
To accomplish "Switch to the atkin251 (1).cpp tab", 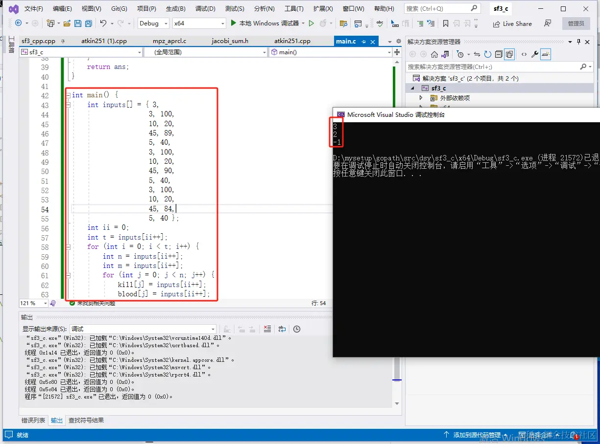I will (104, 41).
